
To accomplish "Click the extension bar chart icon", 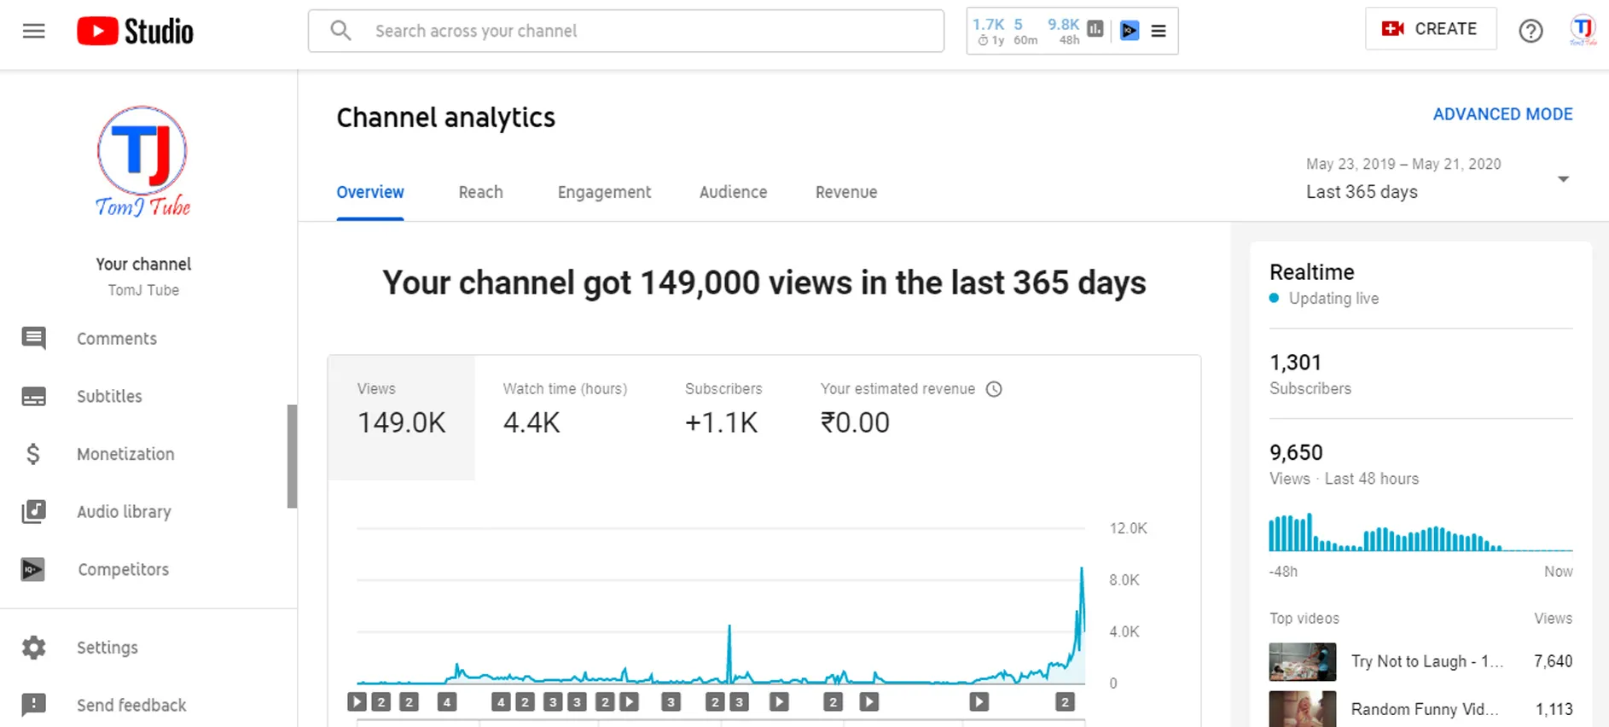I will (x=1095, y=30).
